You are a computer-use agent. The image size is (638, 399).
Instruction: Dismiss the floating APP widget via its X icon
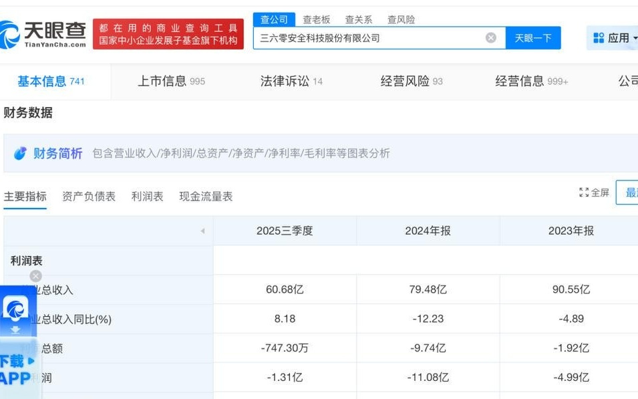coord(35,276)
